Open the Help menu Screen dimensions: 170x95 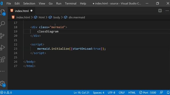pyautogui.click(x=83, y=3)
